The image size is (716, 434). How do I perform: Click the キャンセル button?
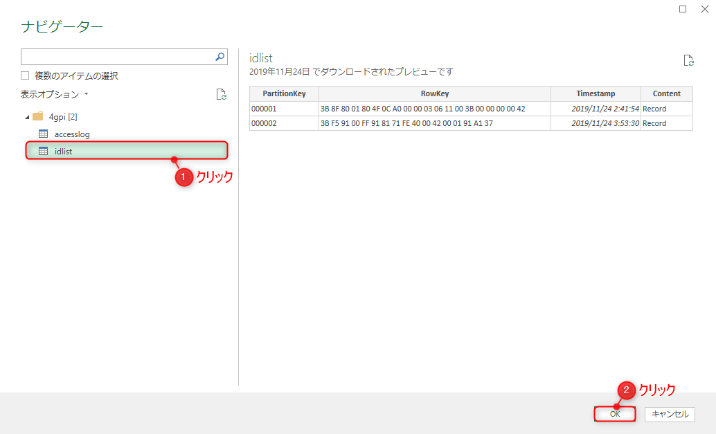(x=670, y=414)
